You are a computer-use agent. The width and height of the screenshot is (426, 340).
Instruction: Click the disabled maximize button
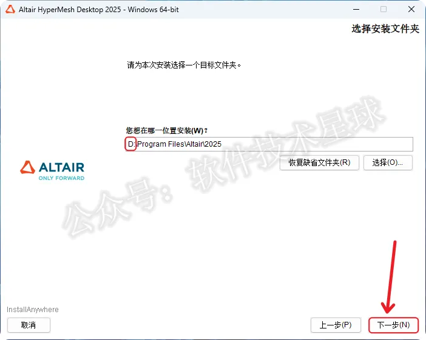point(384,9)
